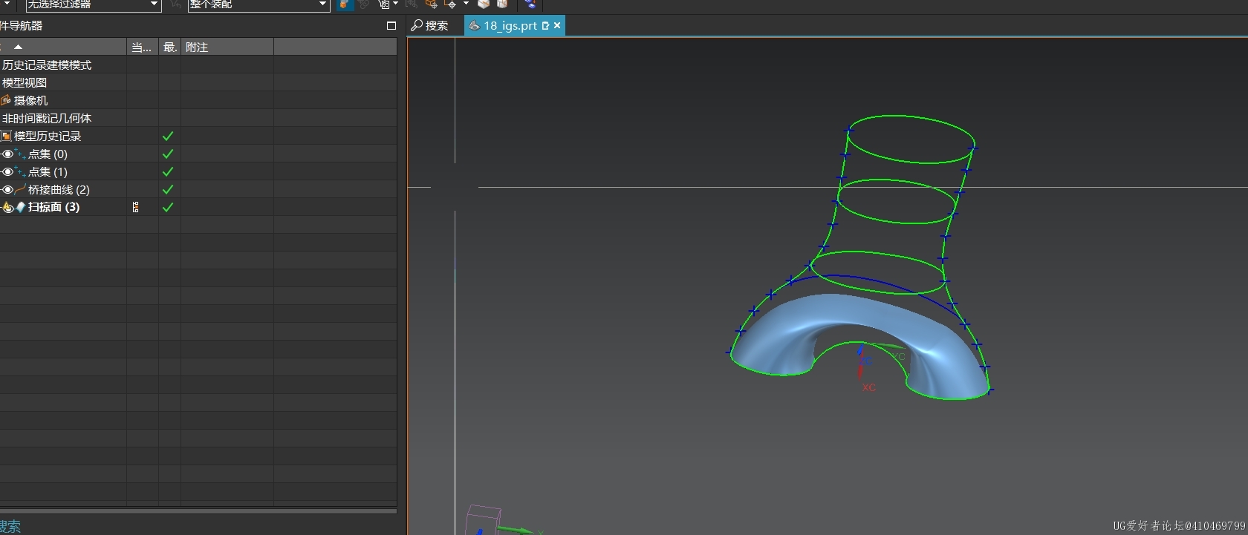The image size is (1248, 535).
Task: Click the current feature marker for 扫掠面 (3)
Action: pos(135,207)
